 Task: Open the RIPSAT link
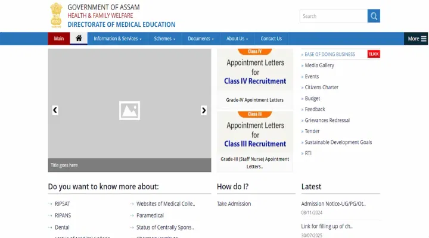point(63,203)
